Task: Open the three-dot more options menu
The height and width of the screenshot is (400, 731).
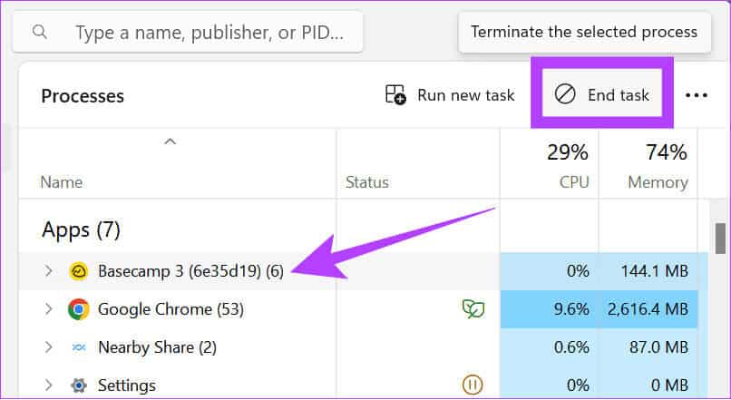Action: coord(697,95)
